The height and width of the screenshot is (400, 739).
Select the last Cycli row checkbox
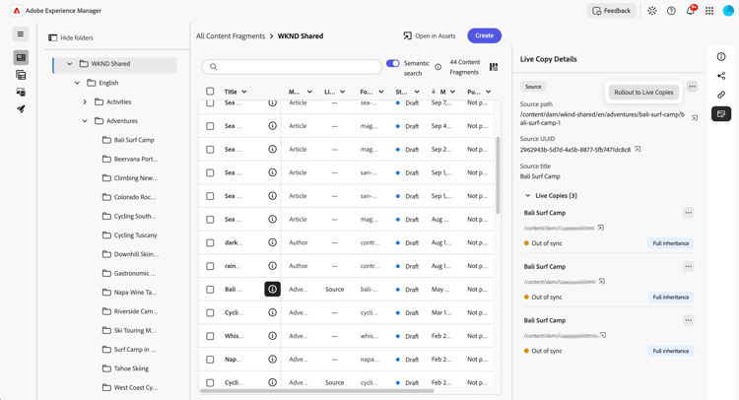[210, 382]
